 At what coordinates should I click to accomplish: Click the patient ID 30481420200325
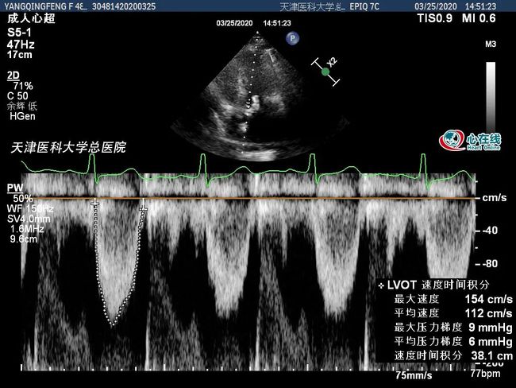coord(124,6)
